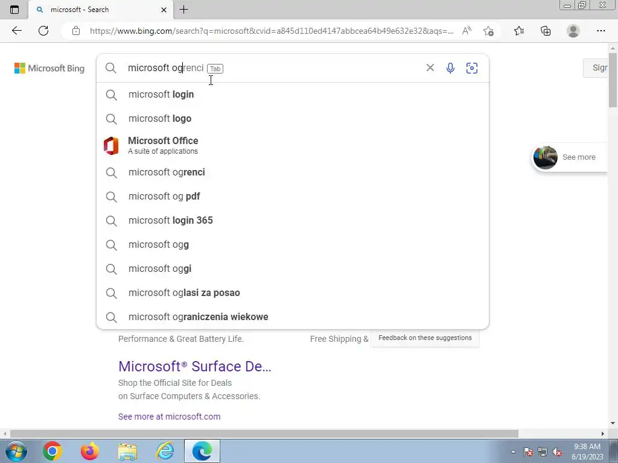This screenshot has height=463, width=618.
Task: Search using voice microphone icon
Action: 450,68
